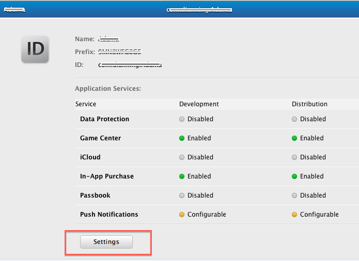Click Game Center Development green dot
The width and height of the screenshot is (359, 261).
[x=182, y=138]
